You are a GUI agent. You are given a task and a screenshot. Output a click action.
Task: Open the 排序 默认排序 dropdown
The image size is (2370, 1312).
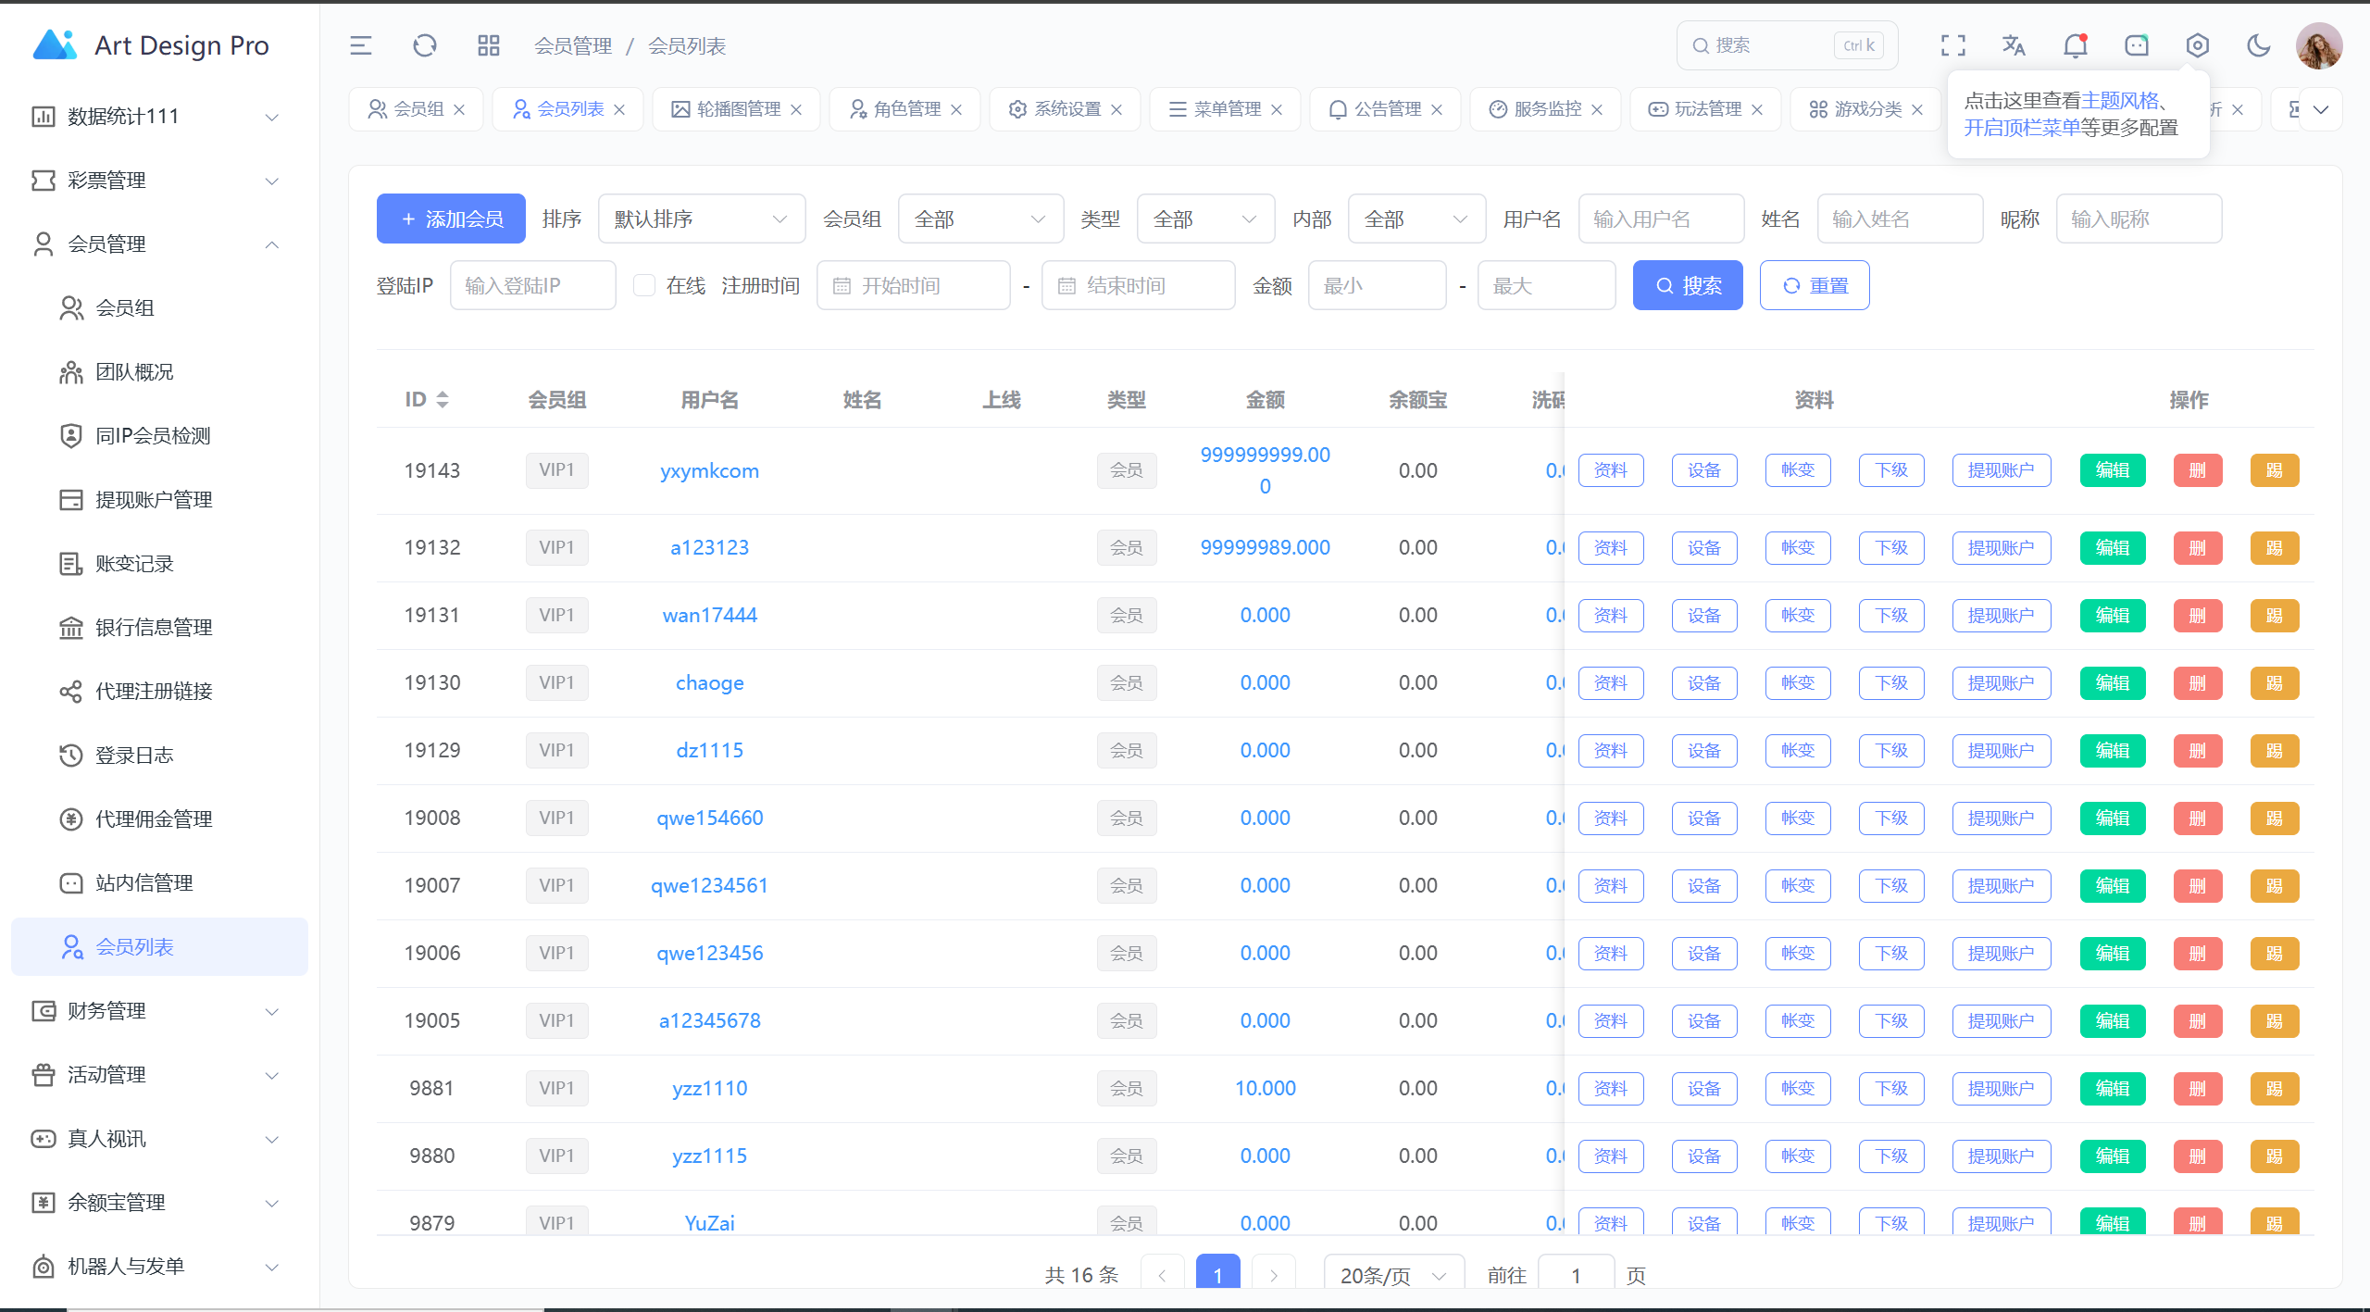tap(701, 219)
